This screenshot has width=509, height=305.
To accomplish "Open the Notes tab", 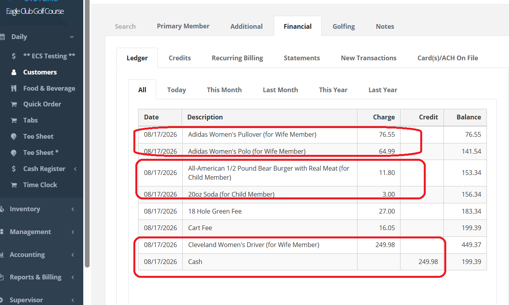I will 385,26.
